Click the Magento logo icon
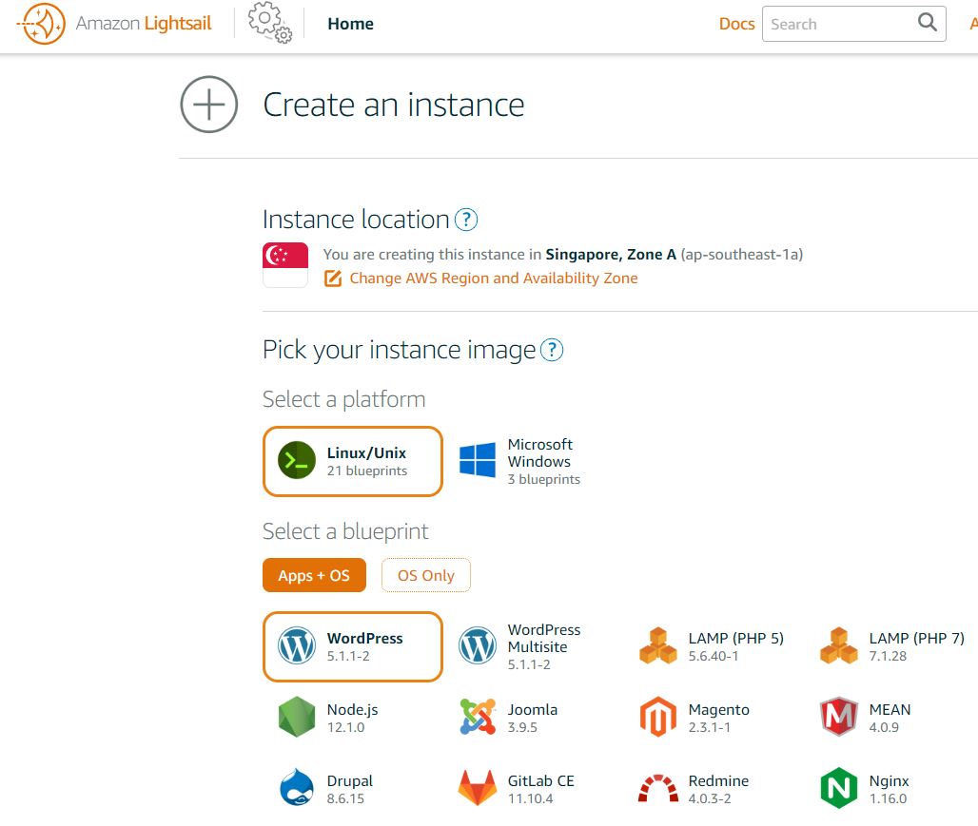Viewport: 978px width, 826px height. 658,717
